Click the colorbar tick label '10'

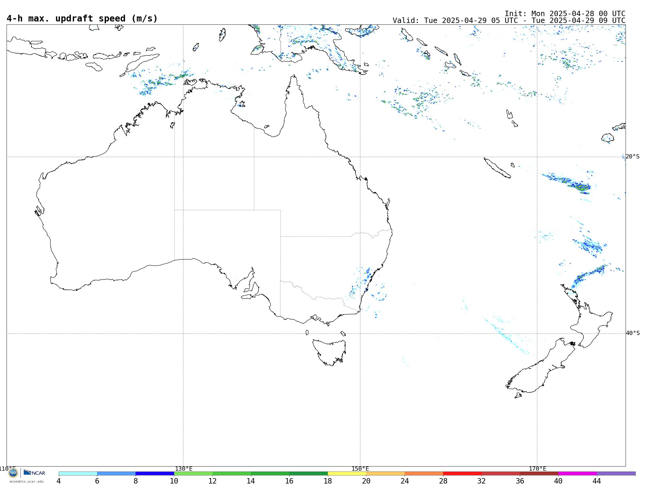tap(174, 481)
